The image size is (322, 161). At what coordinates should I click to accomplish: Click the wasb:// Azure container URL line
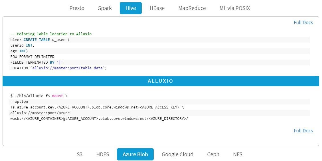pyautogui.click(x=99, y=119)
